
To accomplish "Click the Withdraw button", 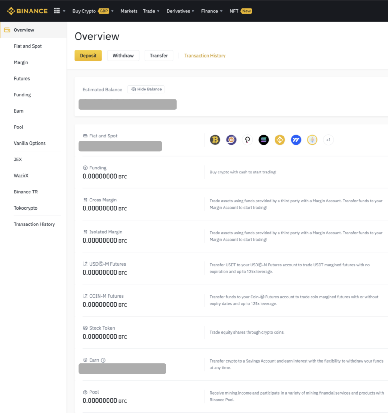I will coord(123,55).
